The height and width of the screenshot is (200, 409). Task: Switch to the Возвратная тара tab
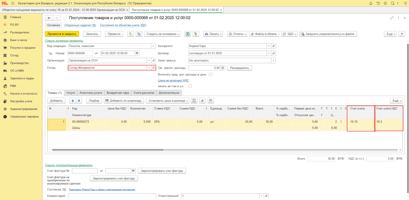[x=118, y=92]
